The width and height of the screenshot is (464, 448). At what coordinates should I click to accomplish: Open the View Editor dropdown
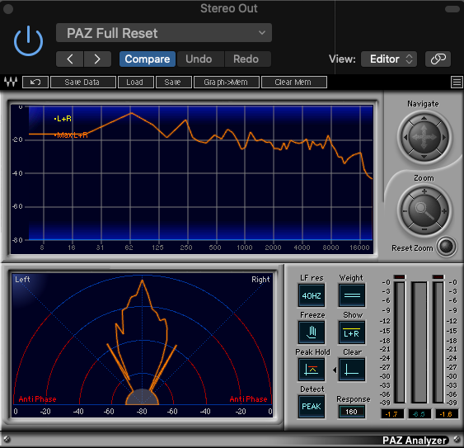coord(389,59)
